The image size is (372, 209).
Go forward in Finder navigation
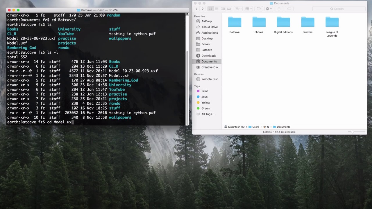[203, 9]
